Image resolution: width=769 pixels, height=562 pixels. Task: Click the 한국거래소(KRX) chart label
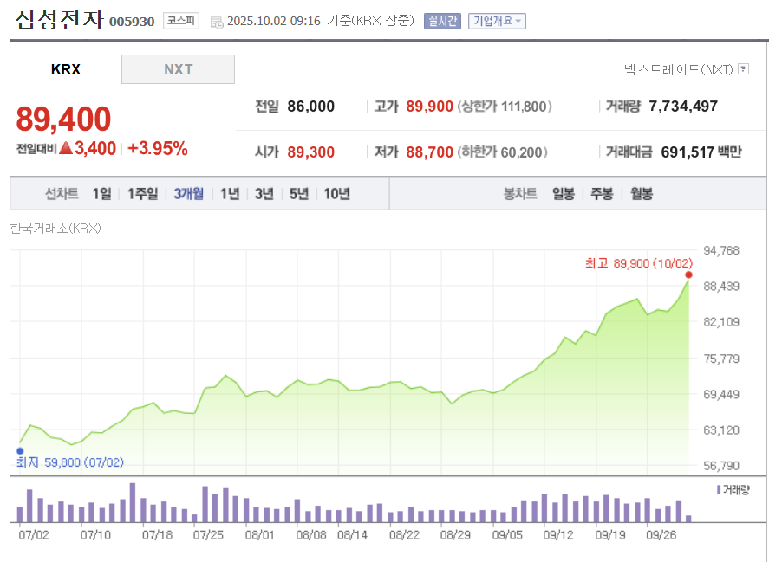[55, 229]
